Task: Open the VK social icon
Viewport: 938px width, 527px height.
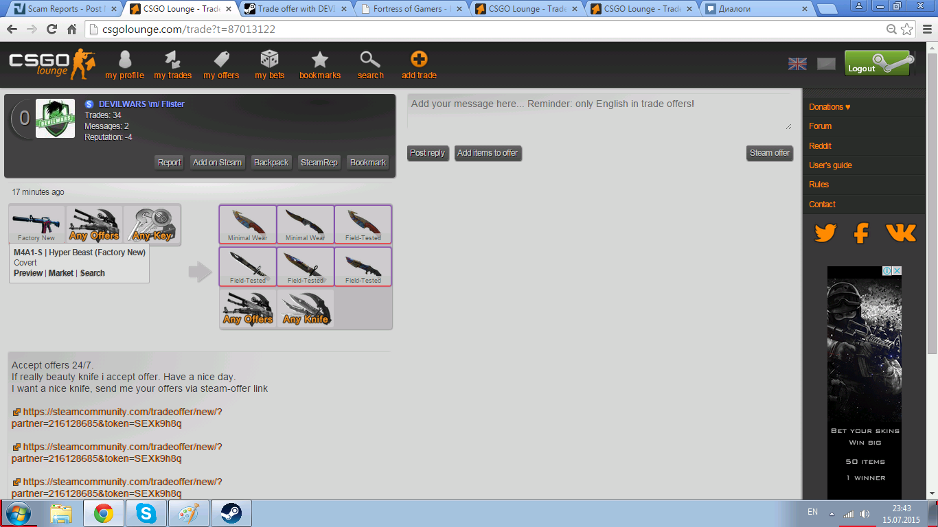Action: [x=901, y=233]
